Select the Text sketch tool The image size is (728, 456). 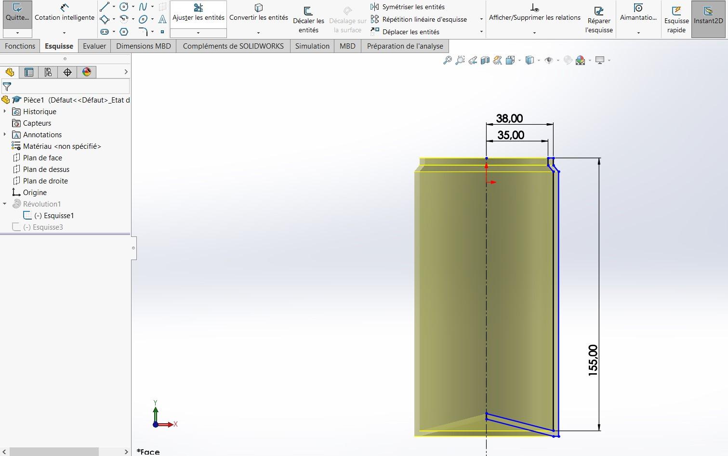click(162, 19)
